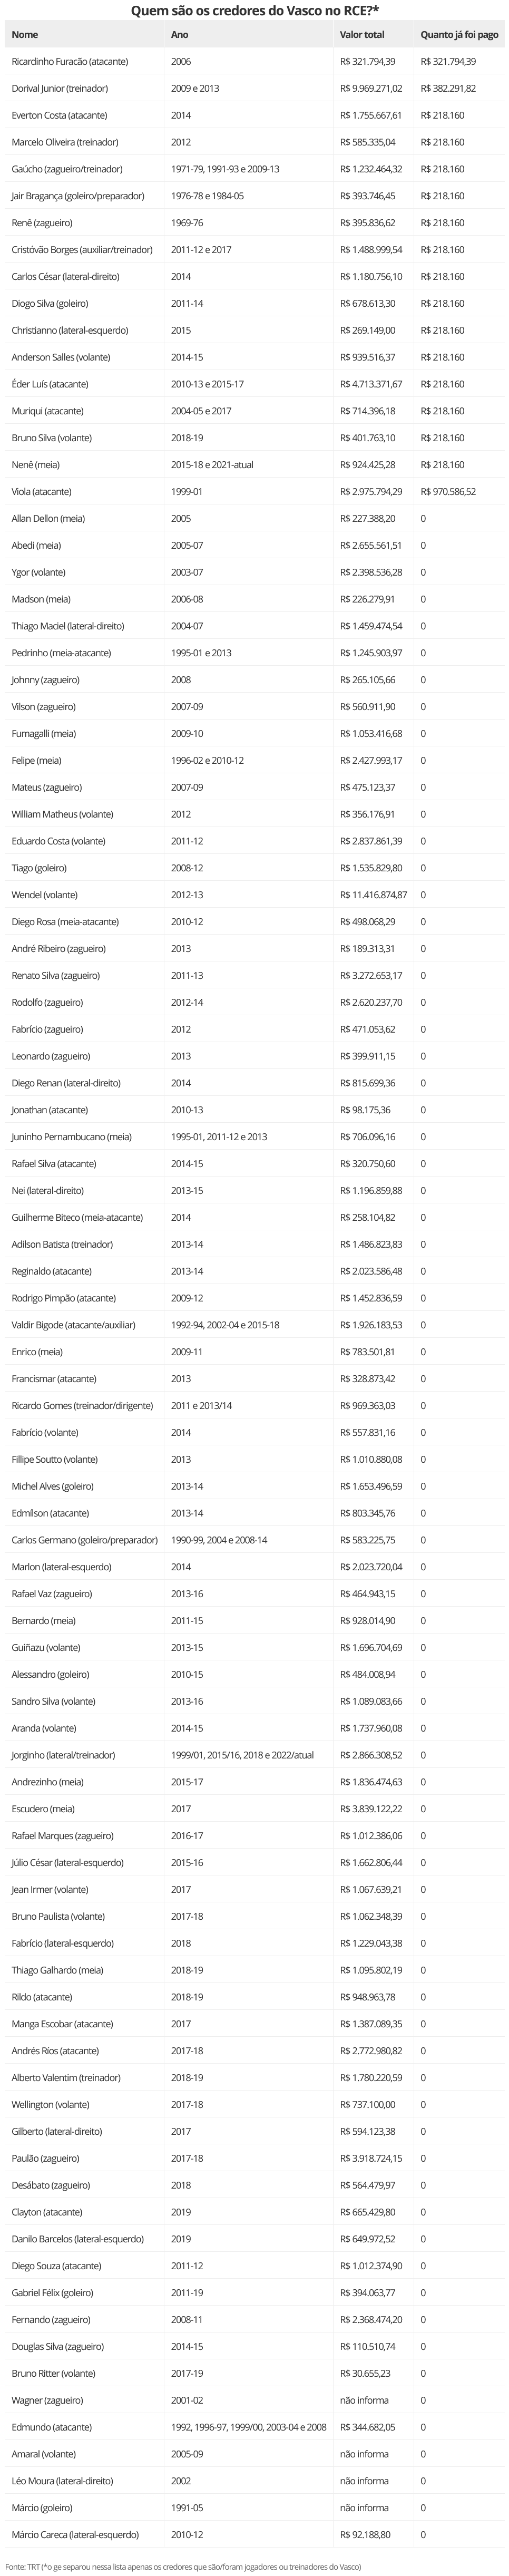Select the Ricardinho Furacão (atacante) name cell
Viewport: 509px width, 2576px height.
pos(69,62)
